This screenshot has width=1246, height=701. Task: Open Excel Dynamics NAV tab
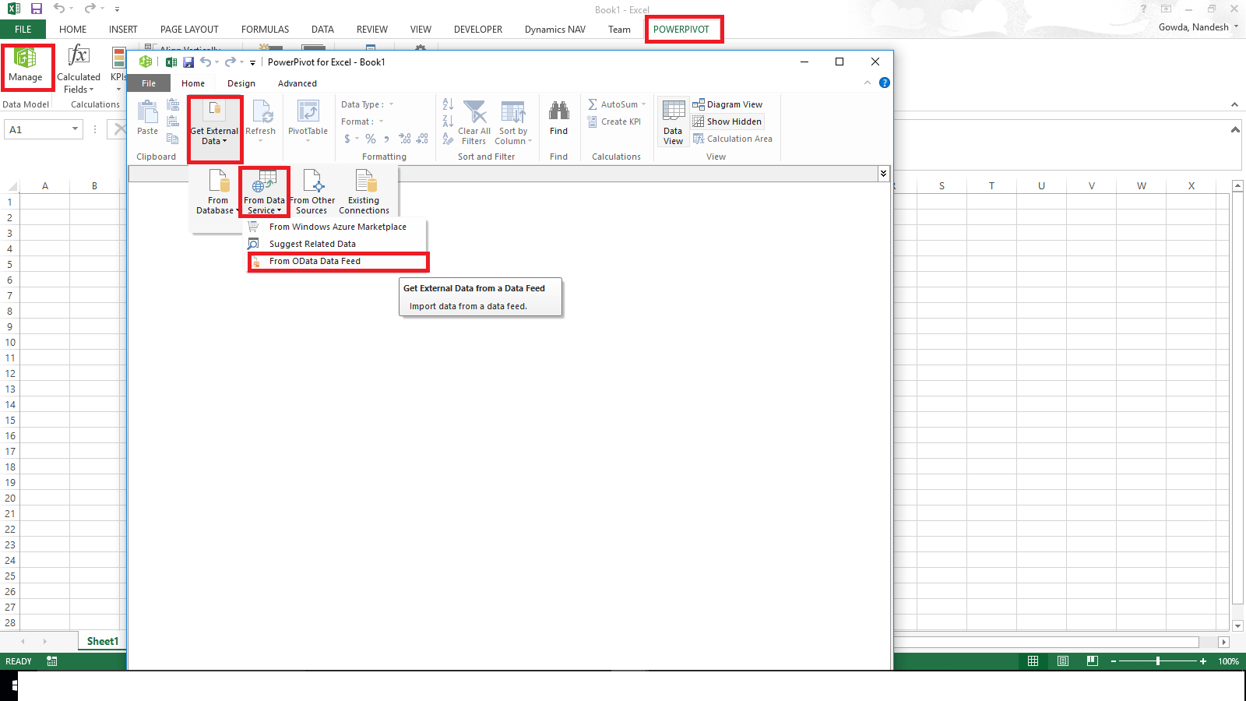(555, 30)
